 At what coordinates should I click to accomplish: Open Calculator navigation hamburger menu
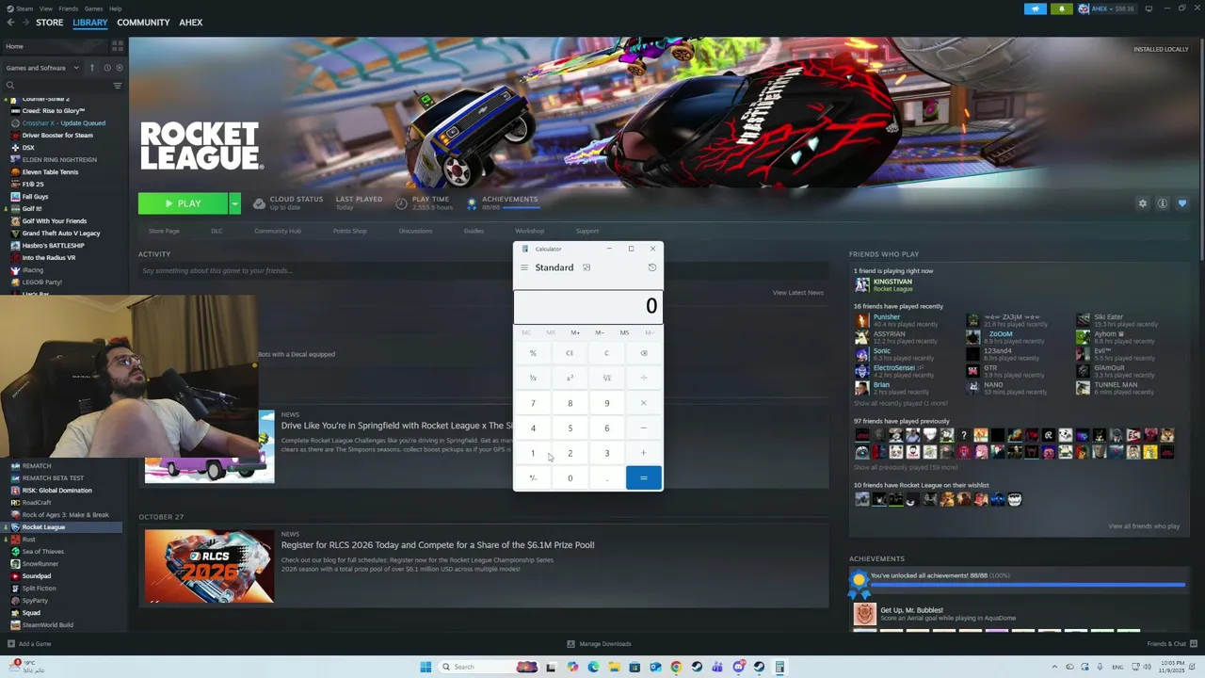pos(524,267)
